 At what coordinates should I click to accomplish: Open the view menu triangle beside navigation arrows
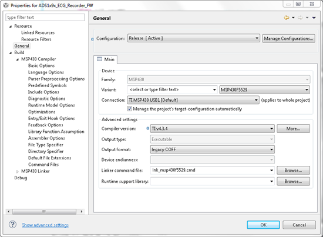point(314,18)
